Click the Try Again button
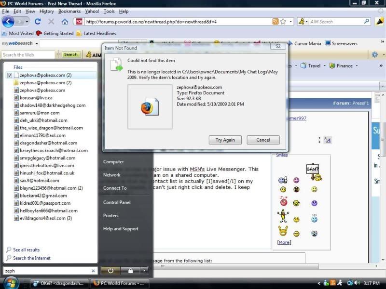Viewport: 386px width, 289px height. coord(225,140)
